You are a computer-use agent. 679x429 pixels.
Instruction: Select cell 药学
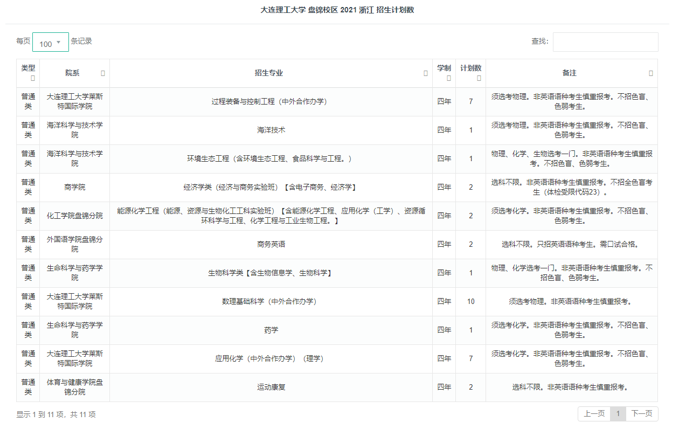[271, 330]
